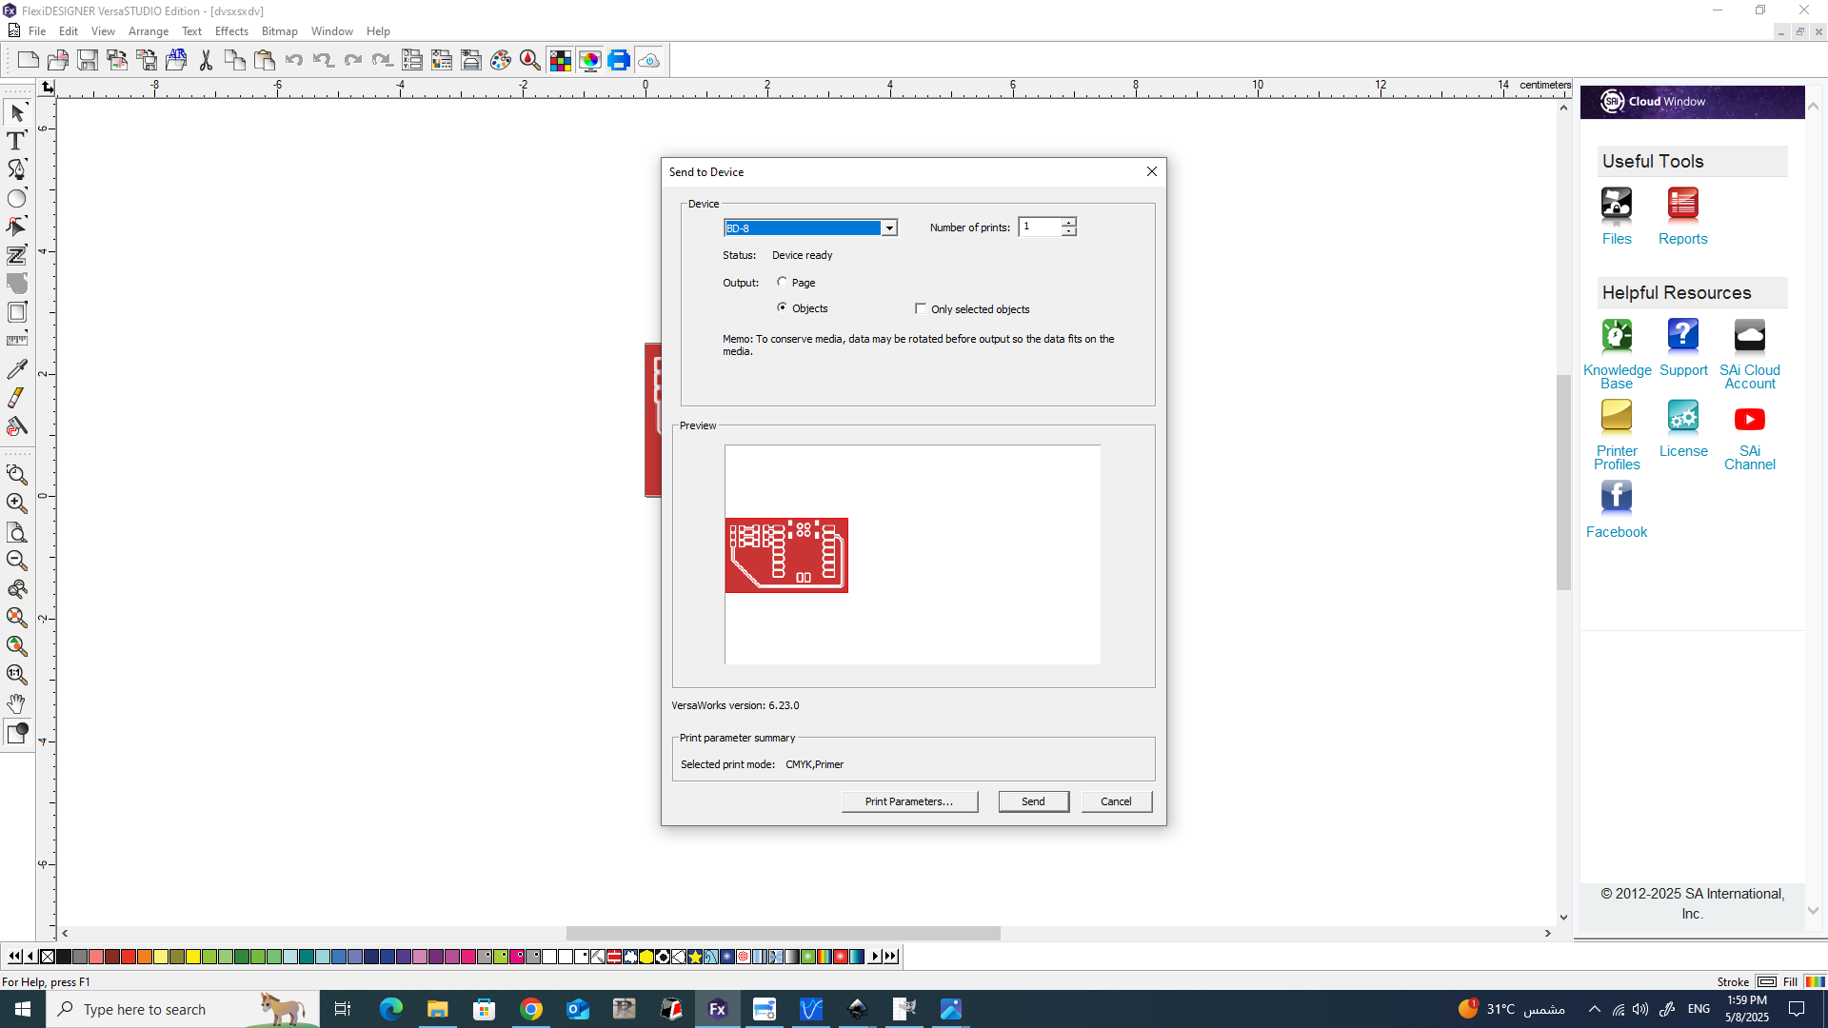Click the color swatch grid icon
This screenshot has width=1828, height=1028.
coord(560,61)
